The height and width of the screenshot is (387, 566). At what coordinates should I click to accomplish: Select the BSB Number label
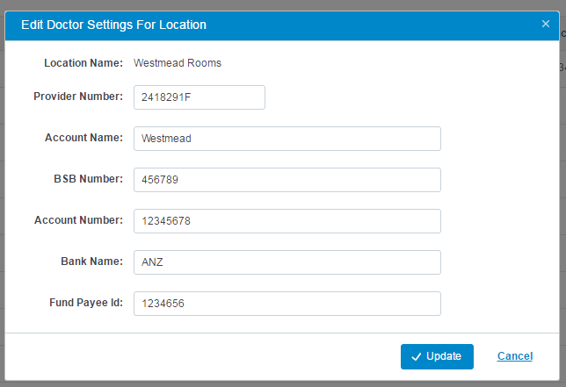click(x=89, y=179)
